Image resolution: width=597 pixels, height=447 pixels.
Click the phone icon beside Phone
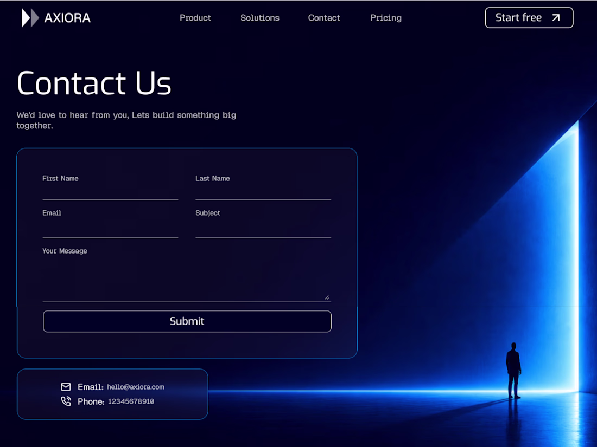66,401
